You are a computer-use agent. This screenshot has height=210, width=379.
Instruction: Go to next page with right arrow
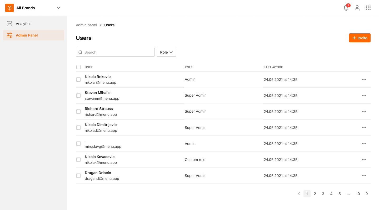point(367,194)
